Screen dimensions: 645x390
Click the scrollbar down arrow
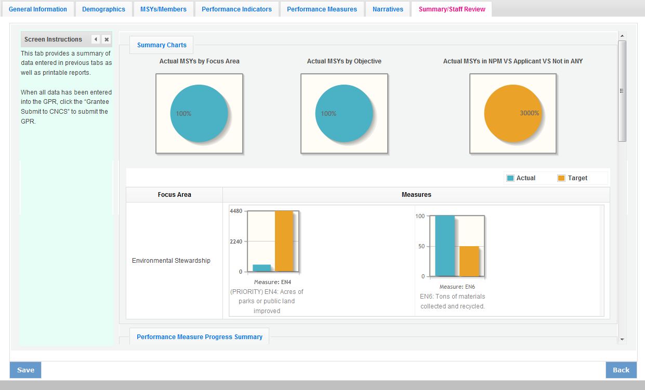[x=622, y=339]
